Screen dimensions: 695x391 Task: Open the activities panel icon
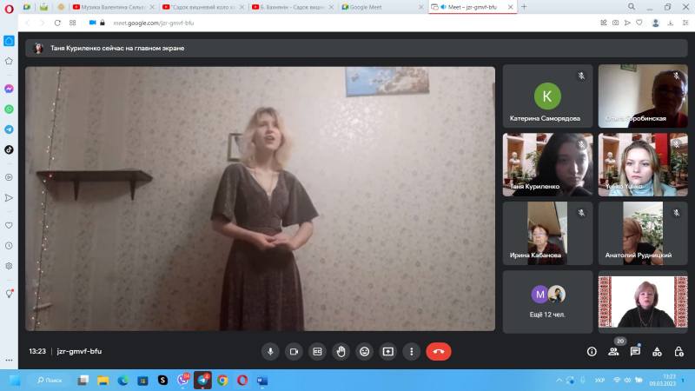tap(657, 352)
